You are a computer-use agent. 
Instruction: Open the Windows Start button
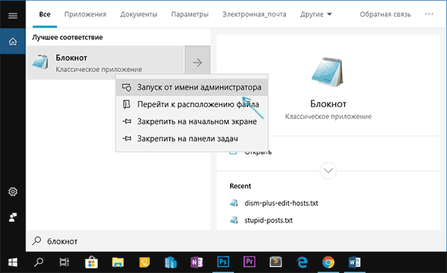(x=13, y=262)
